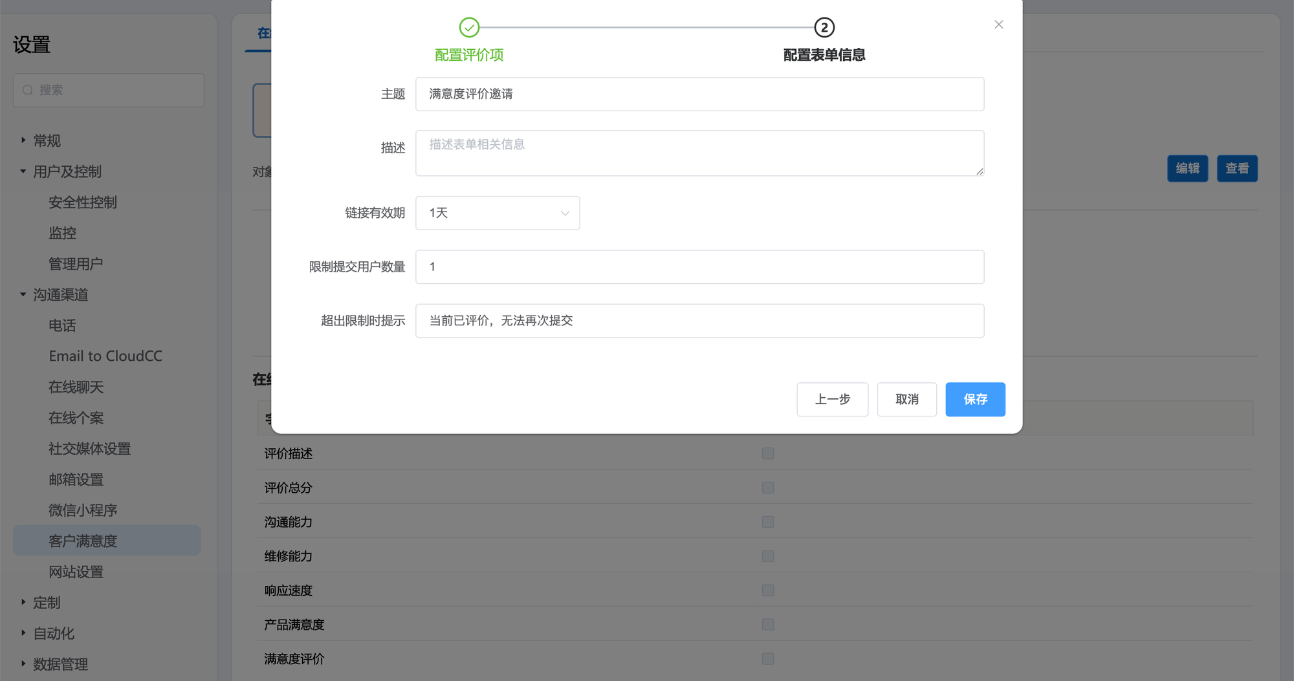Click the 上一步 button

point(832,399)
